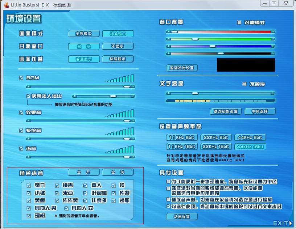The image size is (296, 229).
Task: Click the BGM volume slider handle
Action: click(x=127, y=86)
